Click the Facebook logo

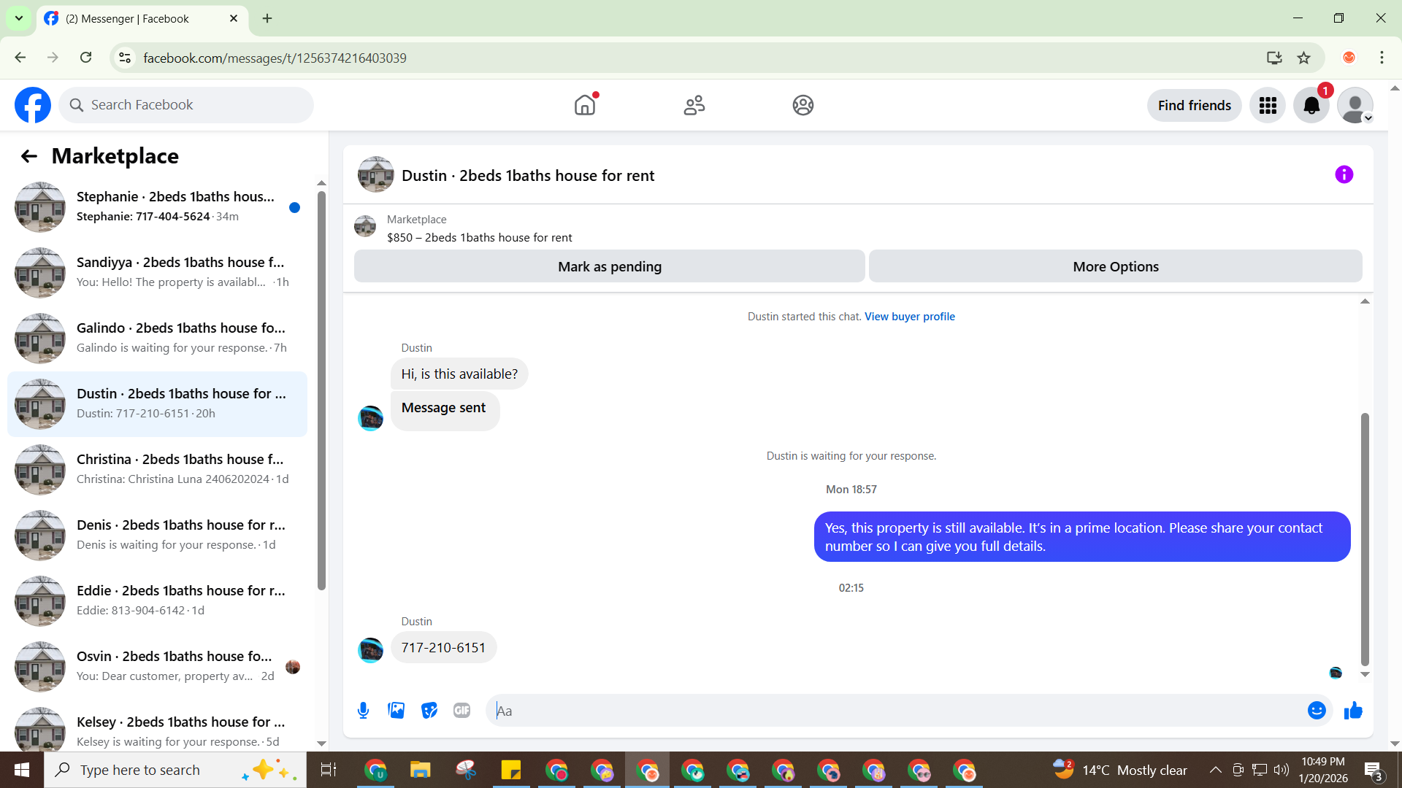click(33, 105)
